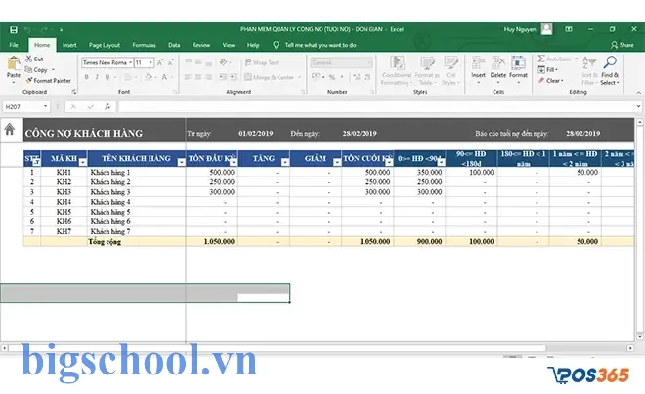The width and height of the screenshot is (645, 394).
Task: Click the home icon on the worksheet
Action: (10, 130)
